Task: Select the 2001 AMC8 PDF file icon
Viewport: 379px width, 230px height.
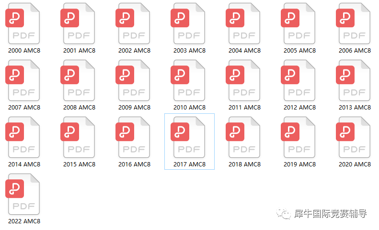Action: pyautogui.click(x=78, y=23)
